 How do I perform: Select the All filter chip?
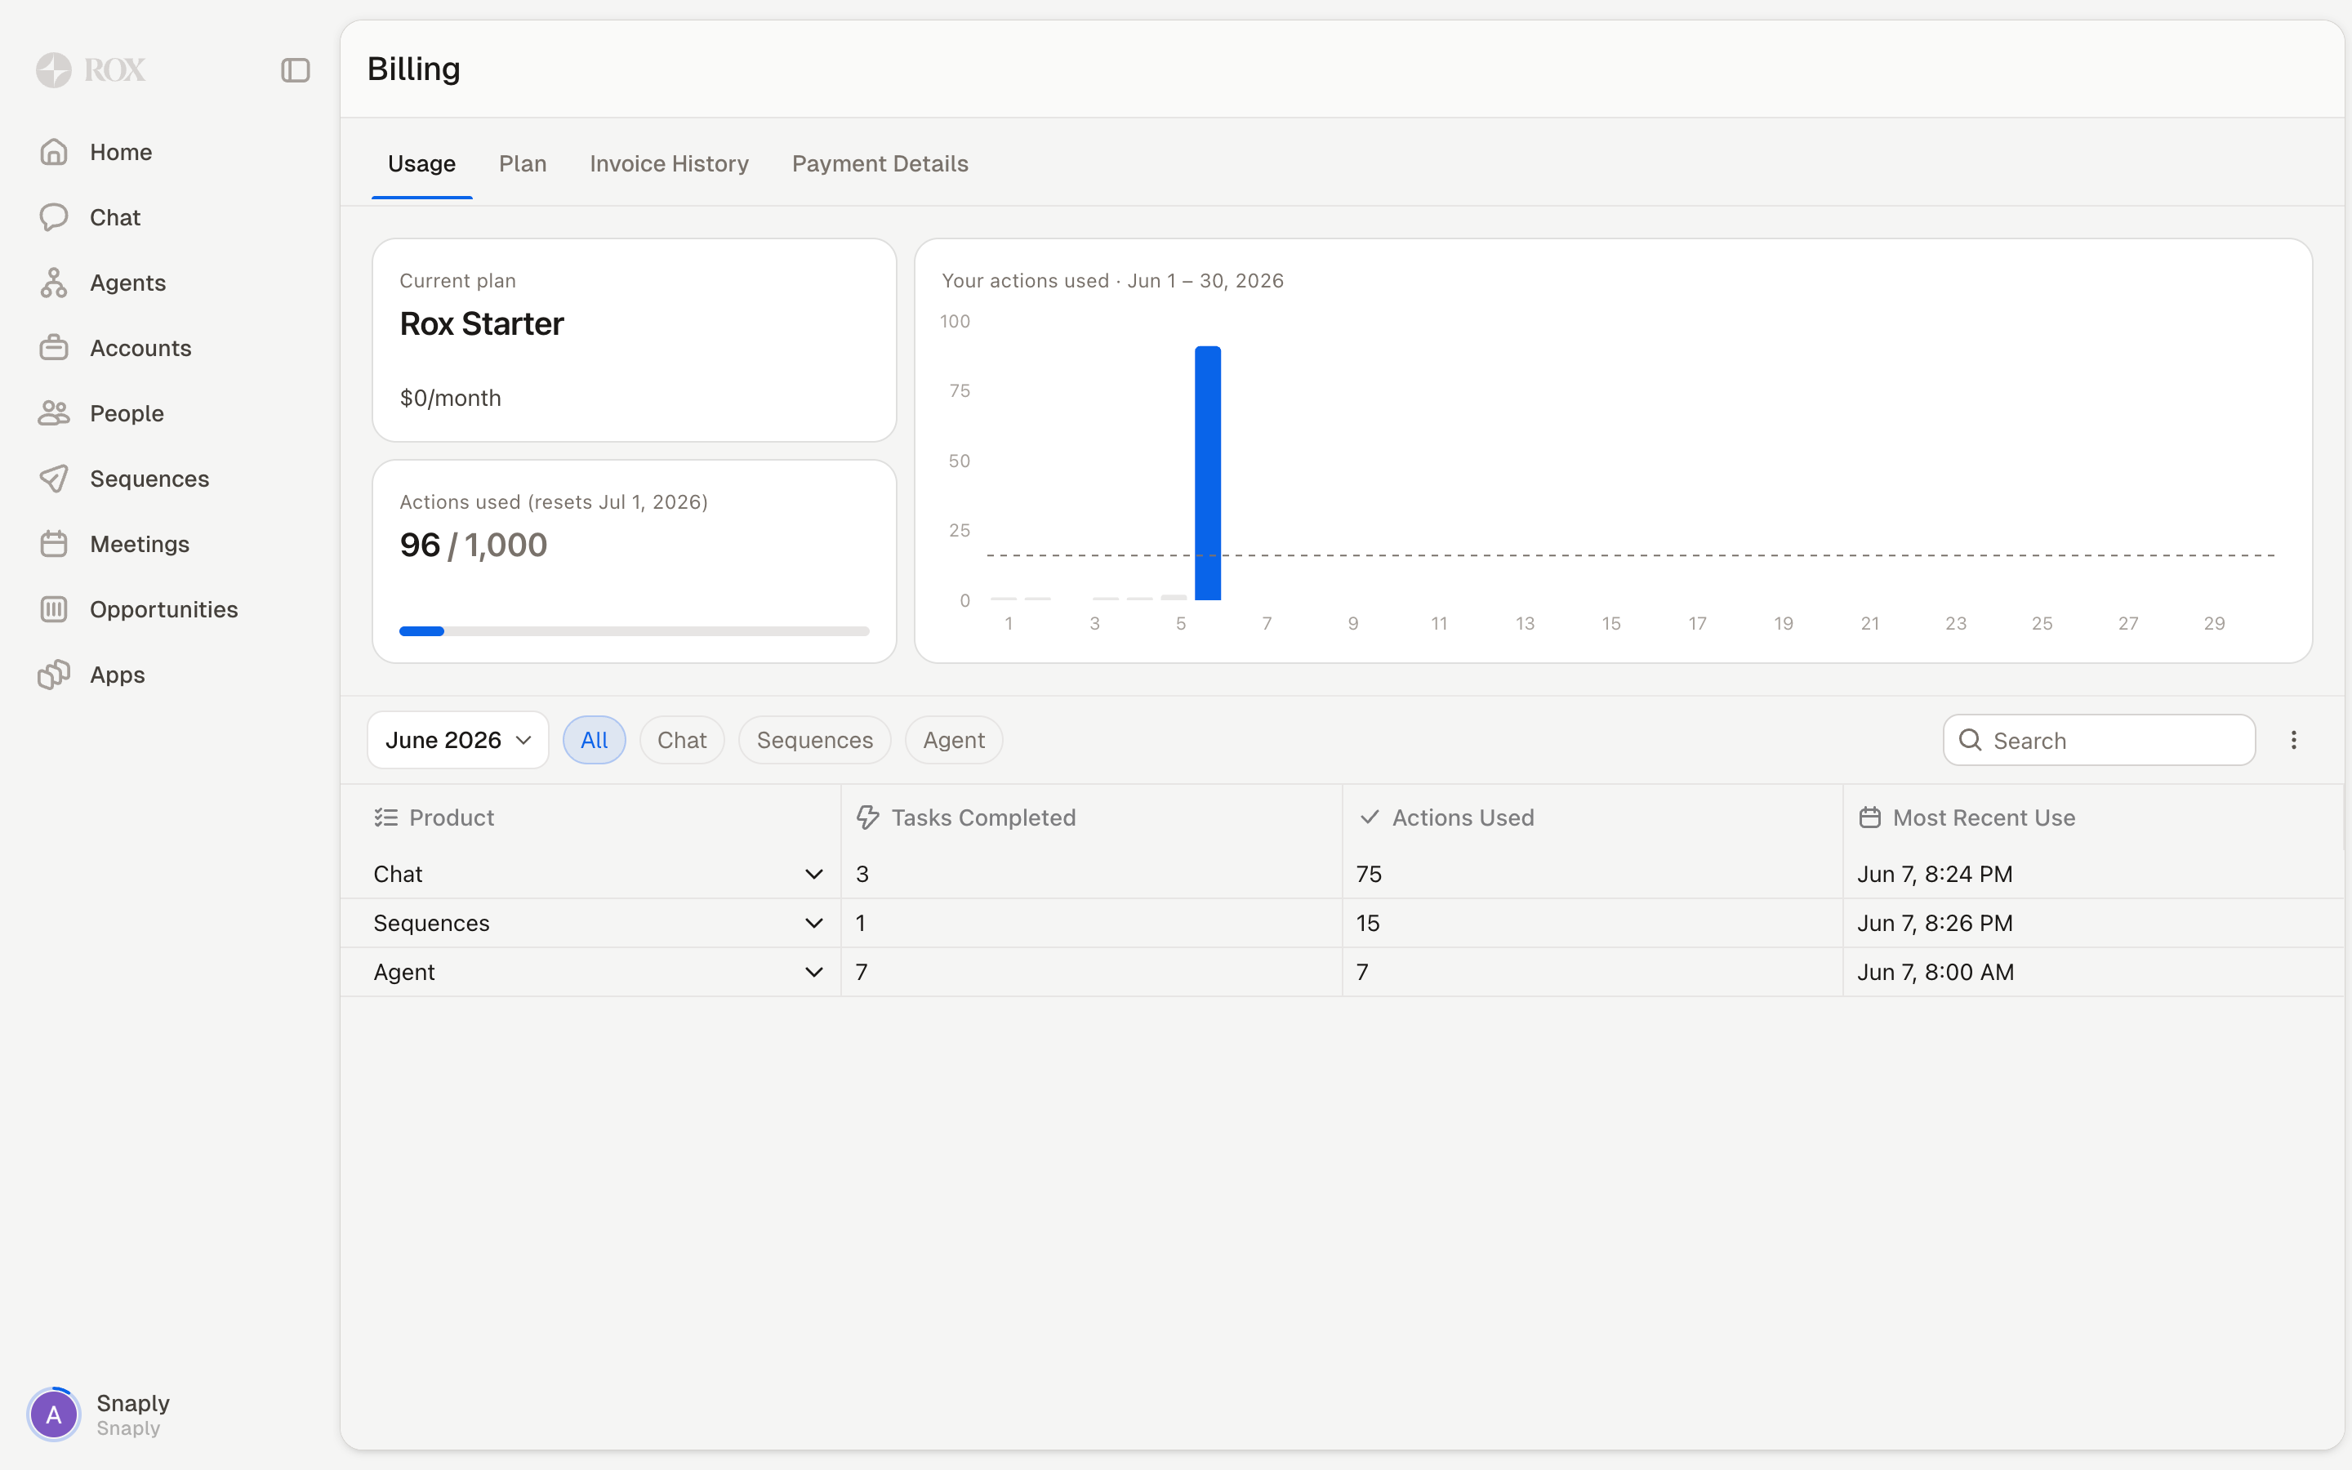(594, 740)
